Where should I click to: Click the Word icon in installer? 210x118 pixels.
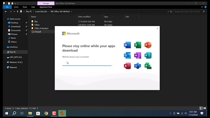coord(127,45)
